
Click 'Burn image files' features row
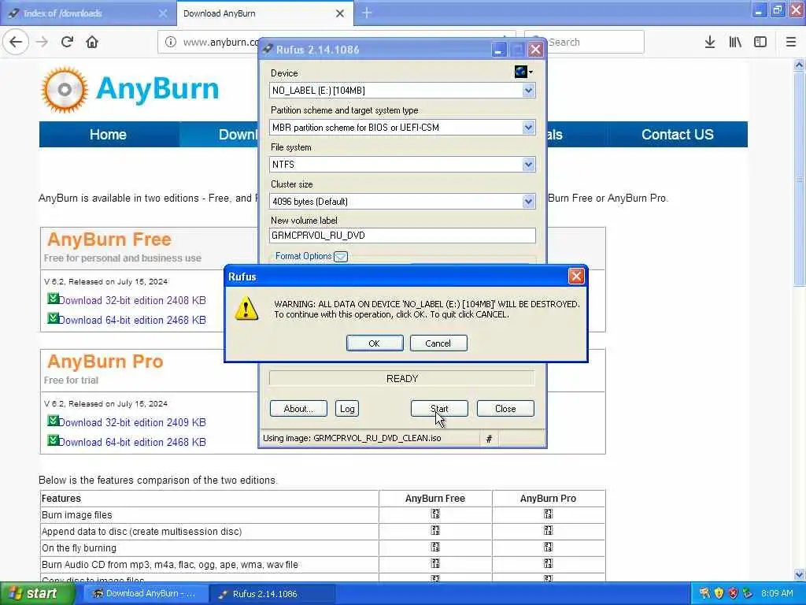pyautogui.click(x=323, y=515)
